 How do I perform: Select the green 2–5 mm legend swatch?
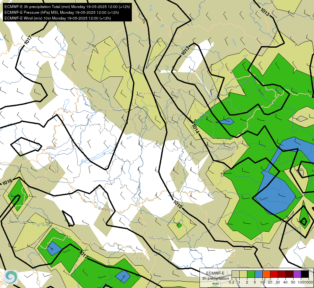[251, 274]
